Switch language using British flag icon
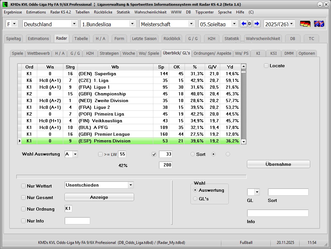Image resolution: width=331 pixels, height=249 pixels. (x=319, y=24)
